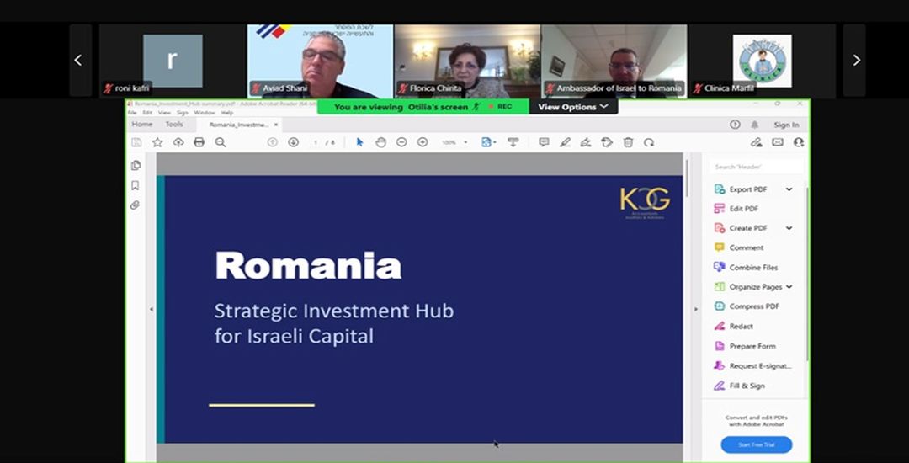The image size is (909, 463).
Task: Expand the Export PDF options chevron
Action: click(789, 189)
